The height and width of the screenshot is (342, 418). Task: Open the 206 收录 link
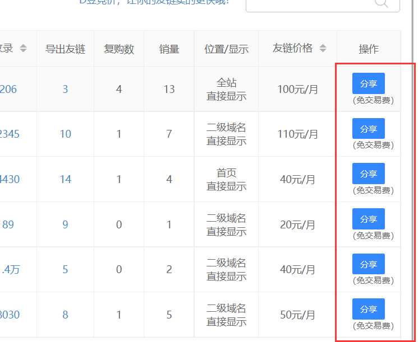(8, 89)
